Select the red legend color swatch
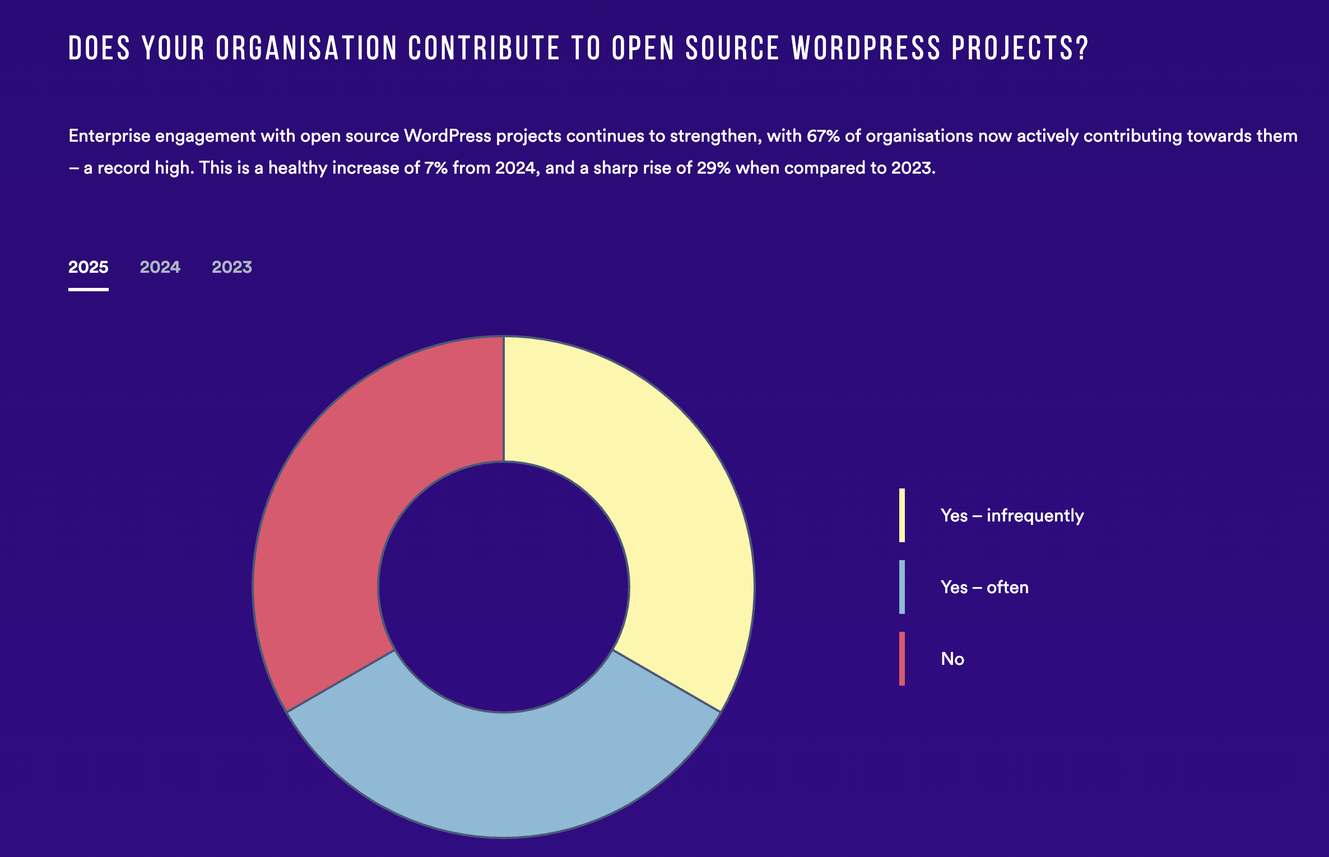Viewport: 1329px width, 857px height. tap(903, 658)
